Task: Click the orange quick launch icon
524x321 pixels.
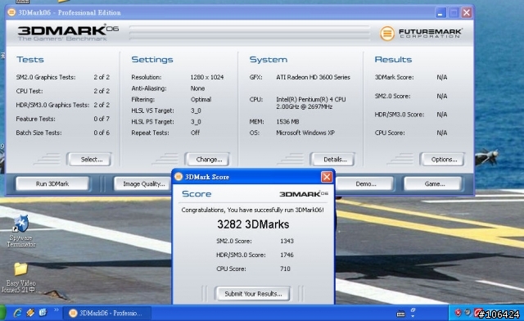Action: 30,313
